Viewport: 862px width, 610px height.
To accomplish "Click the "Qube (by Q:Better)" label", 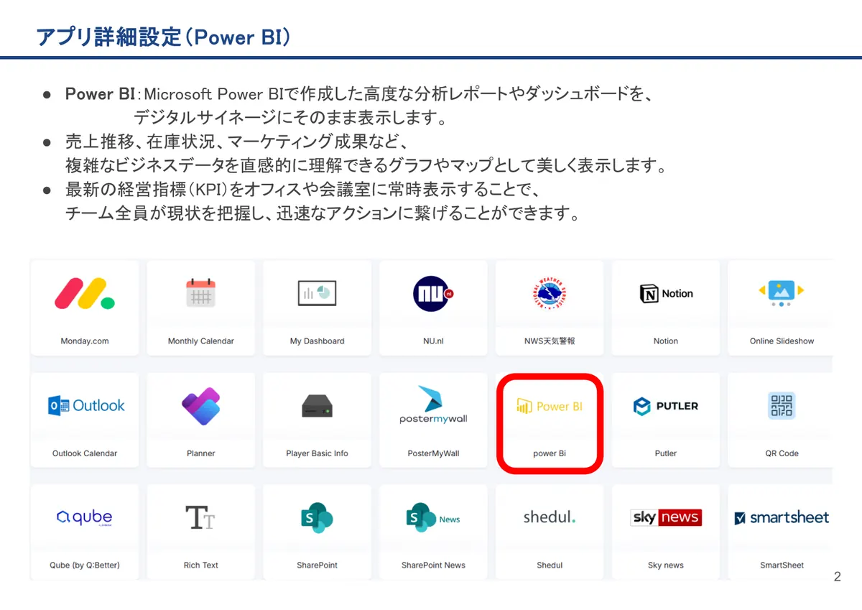I will [85, 565].
